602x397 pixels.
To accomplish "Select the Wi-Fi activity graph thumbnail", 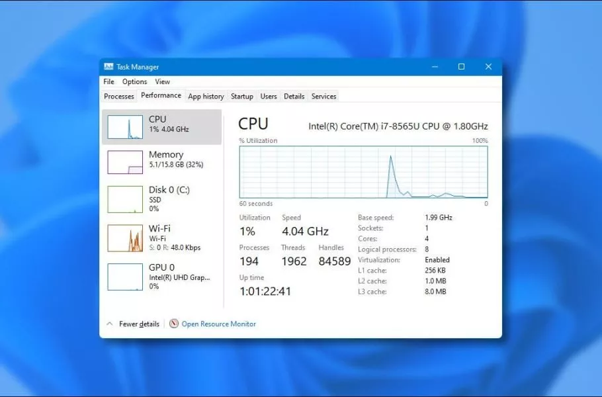I will coord(125,238).
